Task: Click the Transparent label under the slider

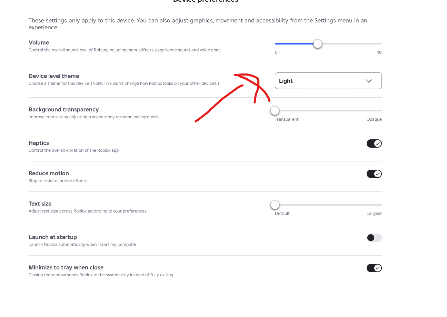Action: pos(287,119)
